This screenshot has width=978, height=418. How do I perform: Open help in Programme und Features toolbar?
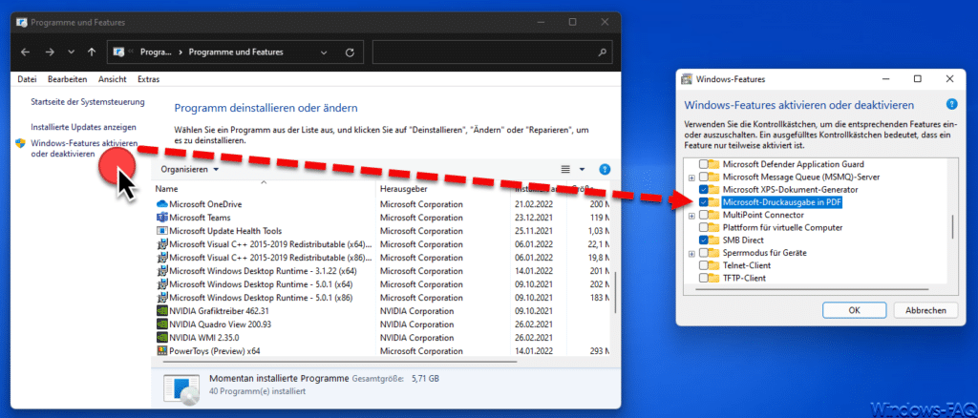pyautogui.click(x=605, y=170)
